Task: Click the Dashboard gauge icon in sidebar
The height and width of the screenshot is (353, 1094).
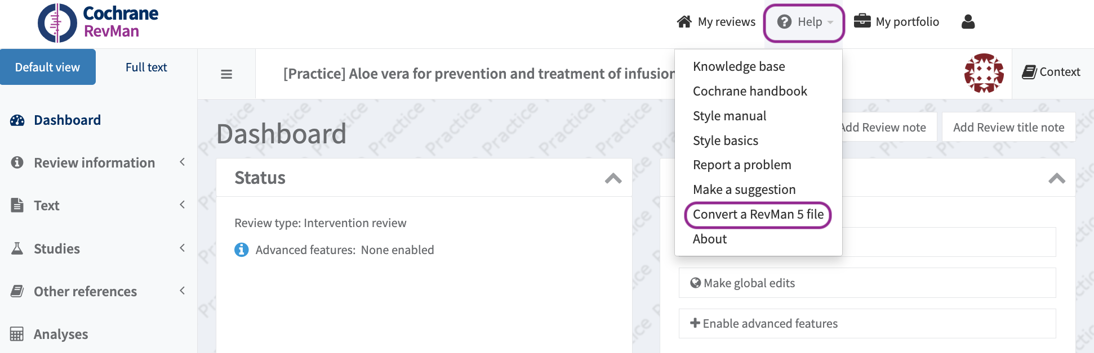Action: (17, 120)
